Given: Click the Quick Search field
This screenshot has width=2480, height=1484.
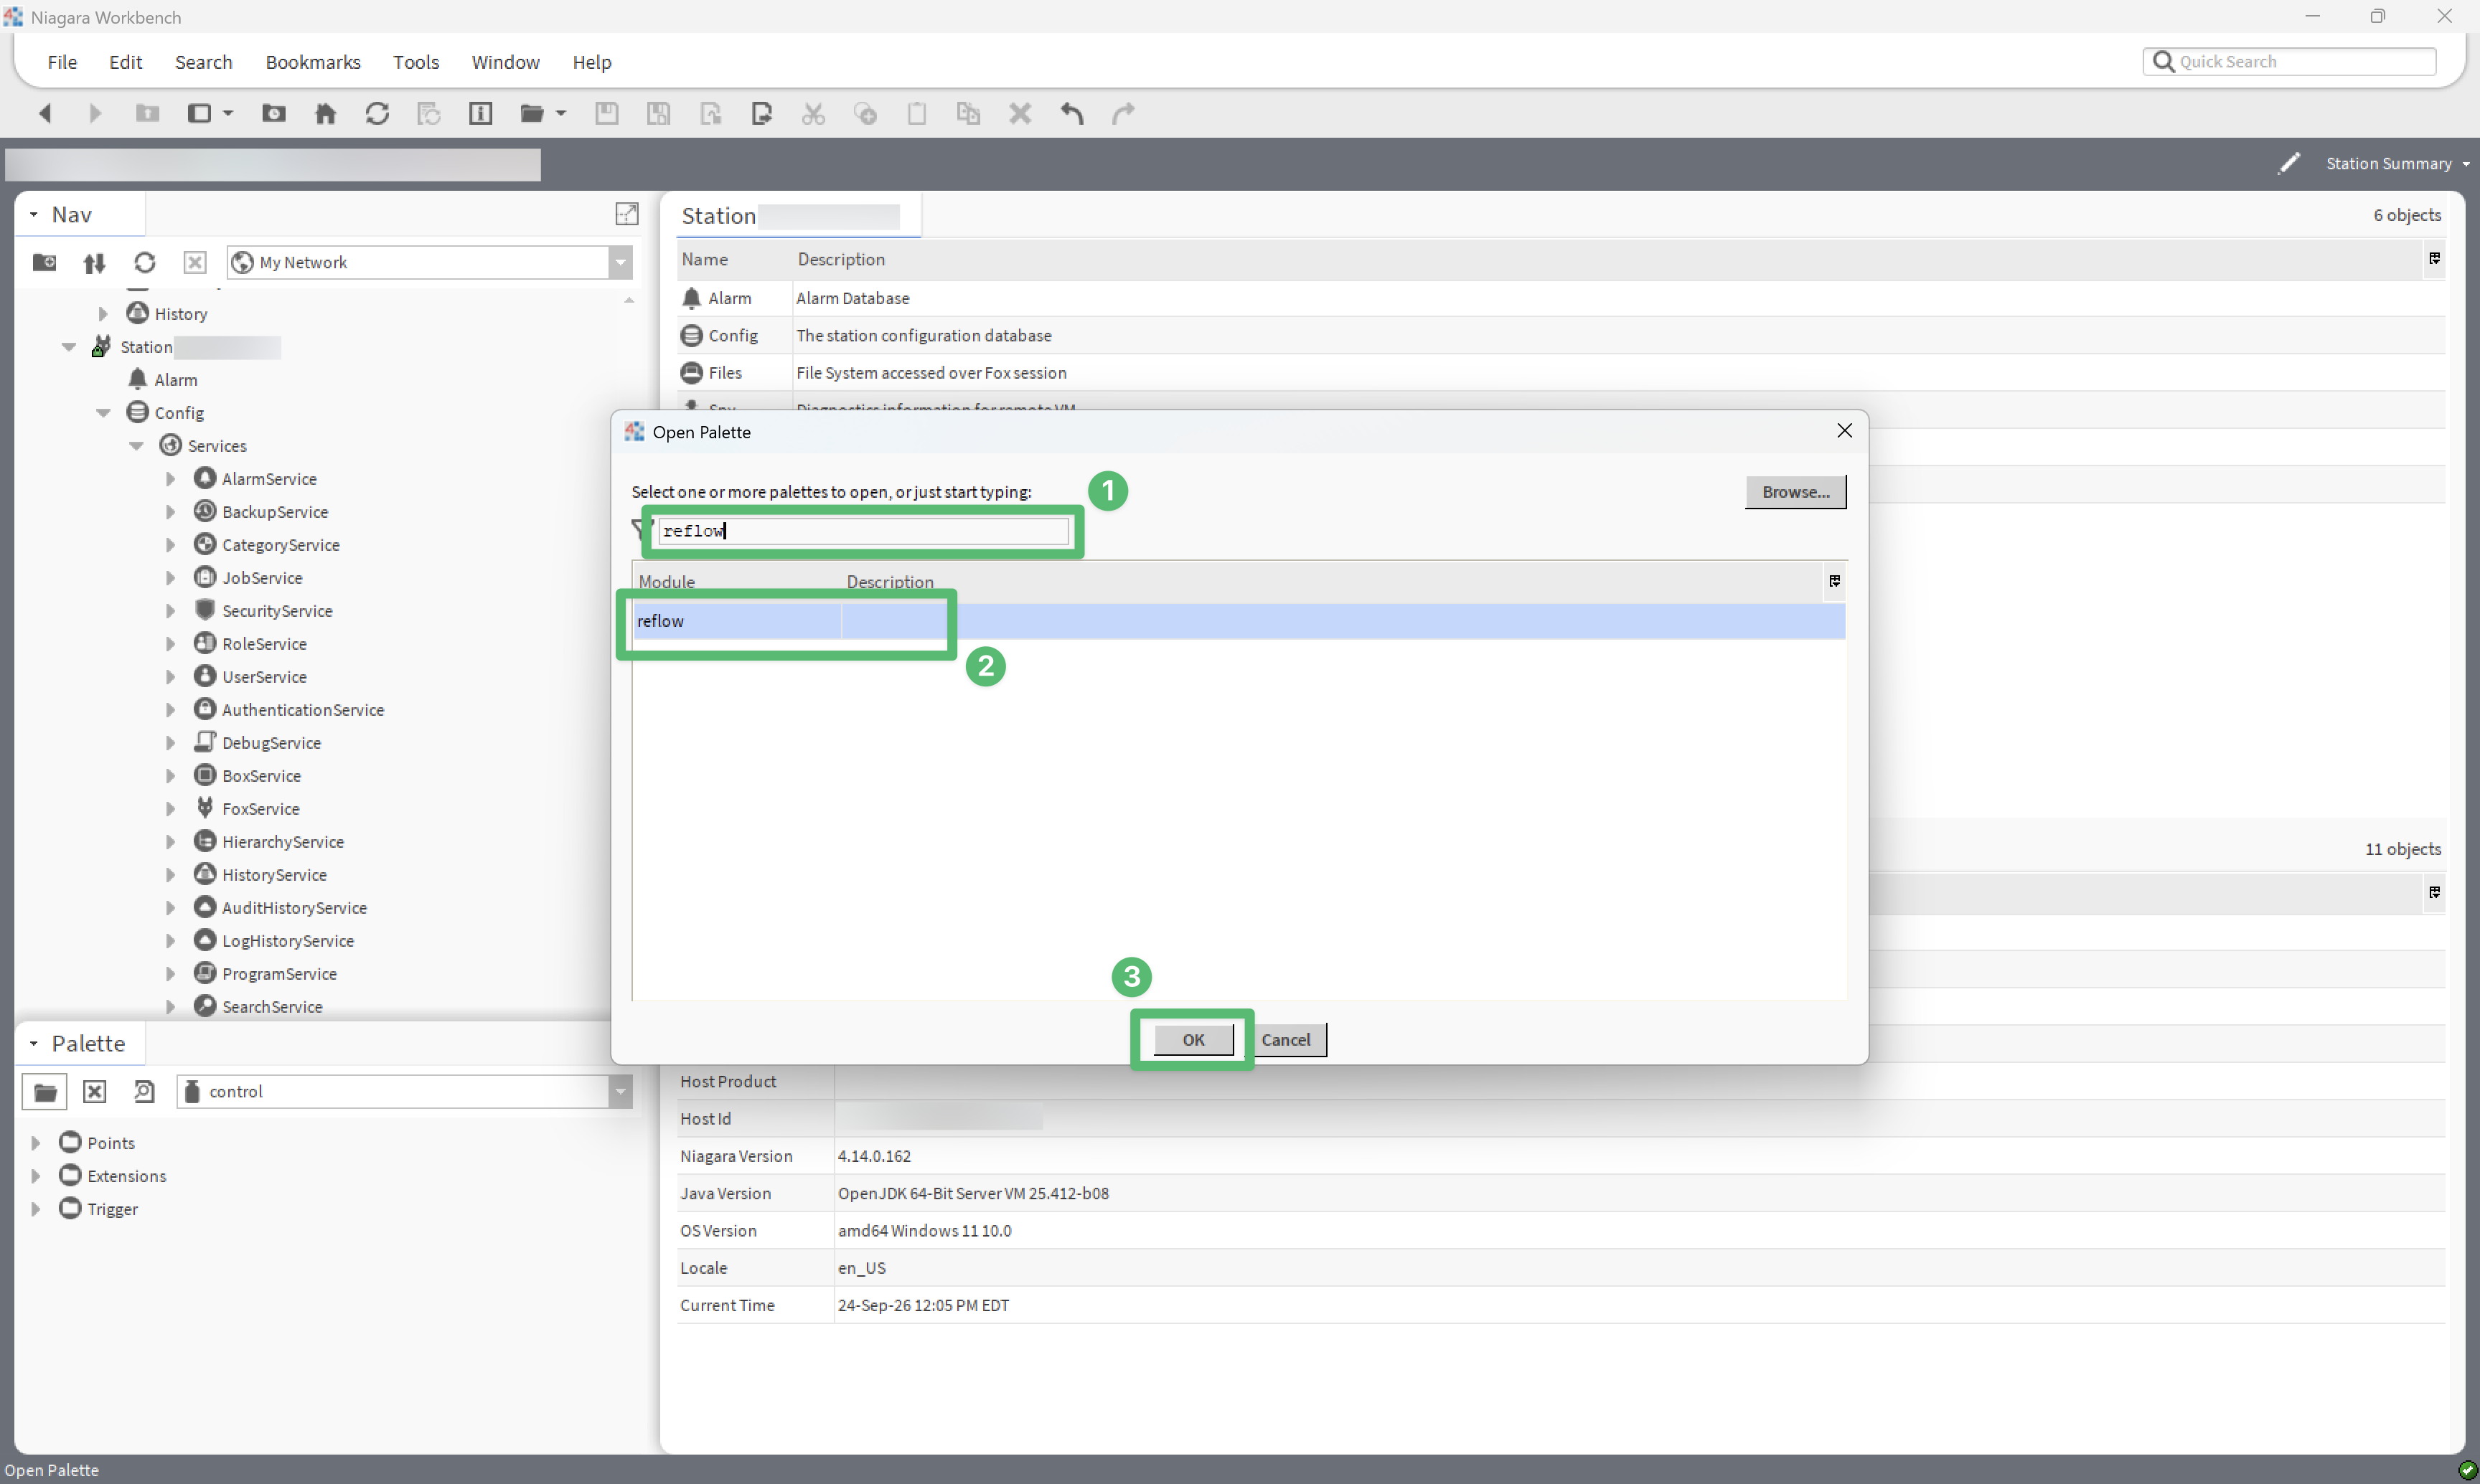Looking at the screenshot, I should coord(2290,62).
